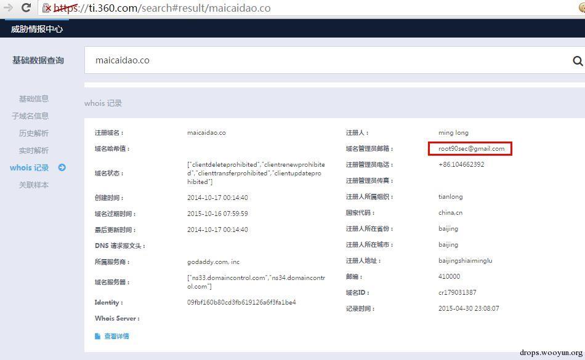Click the browser forward arrow

pos(8,7)
